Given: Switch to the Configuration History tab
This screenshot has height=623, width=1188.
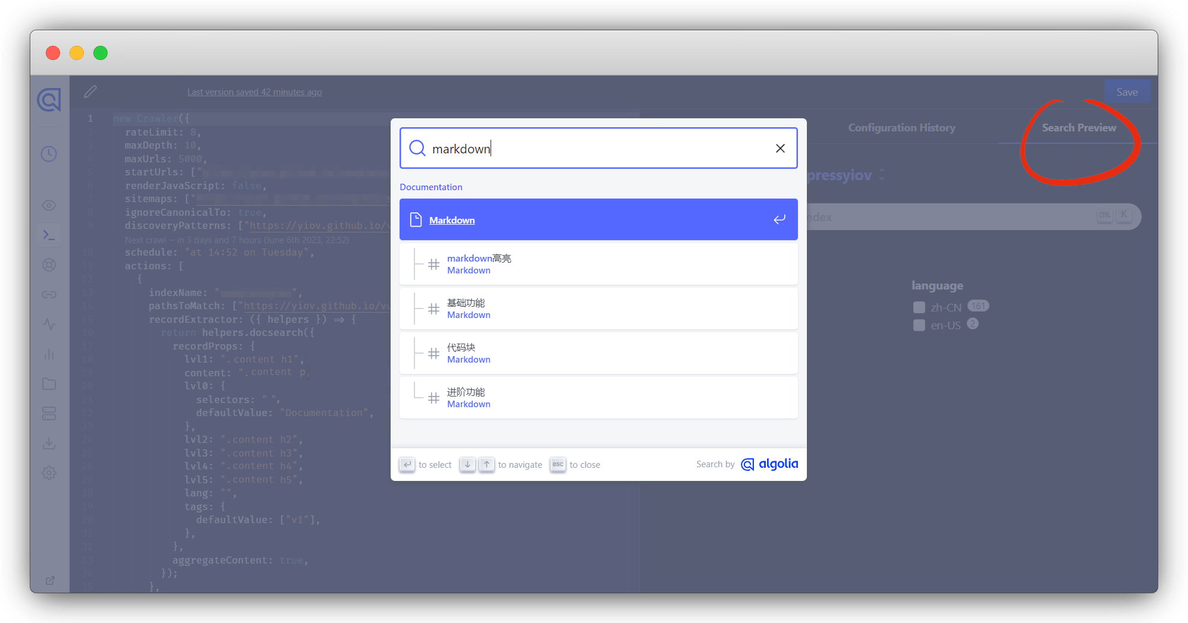Looking at the screenshot, I should coord(901,128).
